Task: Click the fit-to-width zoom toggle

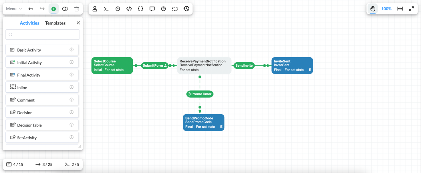Action: click(x=400, y=9)
